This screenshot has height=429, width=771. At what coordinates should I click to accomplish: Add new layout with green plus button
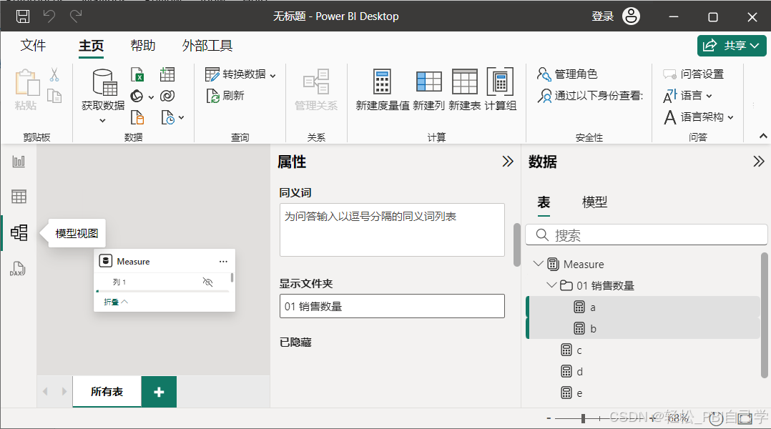click(x=159, y=392)
